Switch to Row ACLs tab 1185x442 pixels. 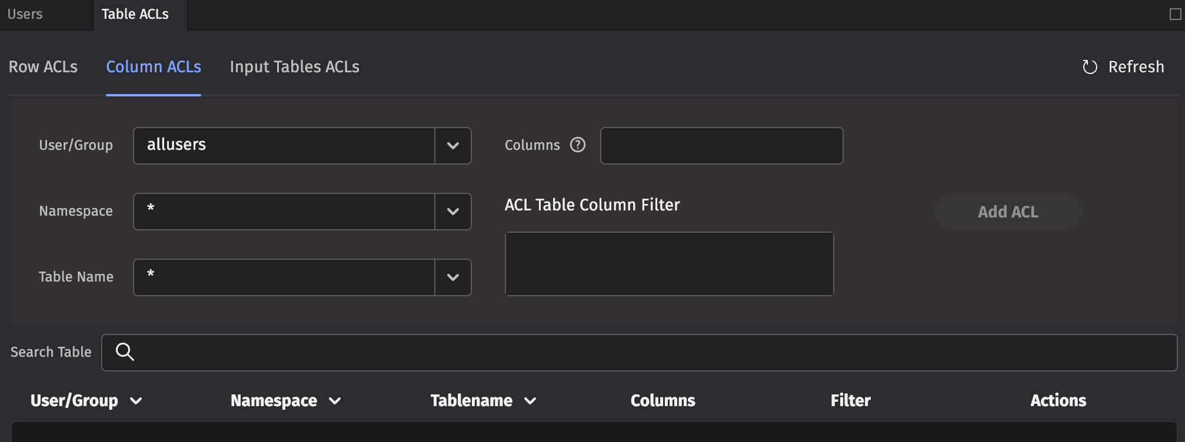[43, 67]
